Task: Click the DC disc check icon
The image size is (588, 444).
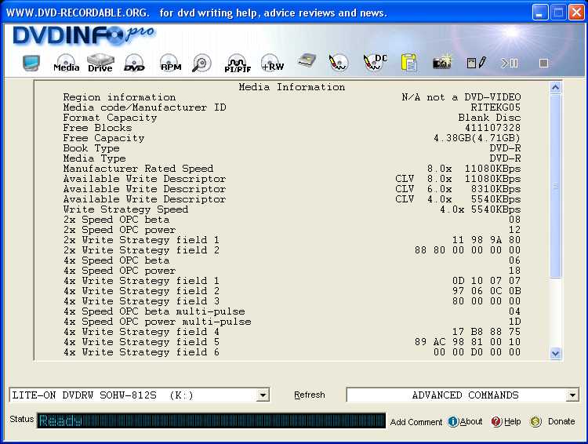Action: pos(375,63)
